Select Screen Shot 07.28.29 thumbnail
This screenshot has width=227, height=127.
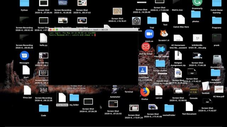(x=88, y=102)
